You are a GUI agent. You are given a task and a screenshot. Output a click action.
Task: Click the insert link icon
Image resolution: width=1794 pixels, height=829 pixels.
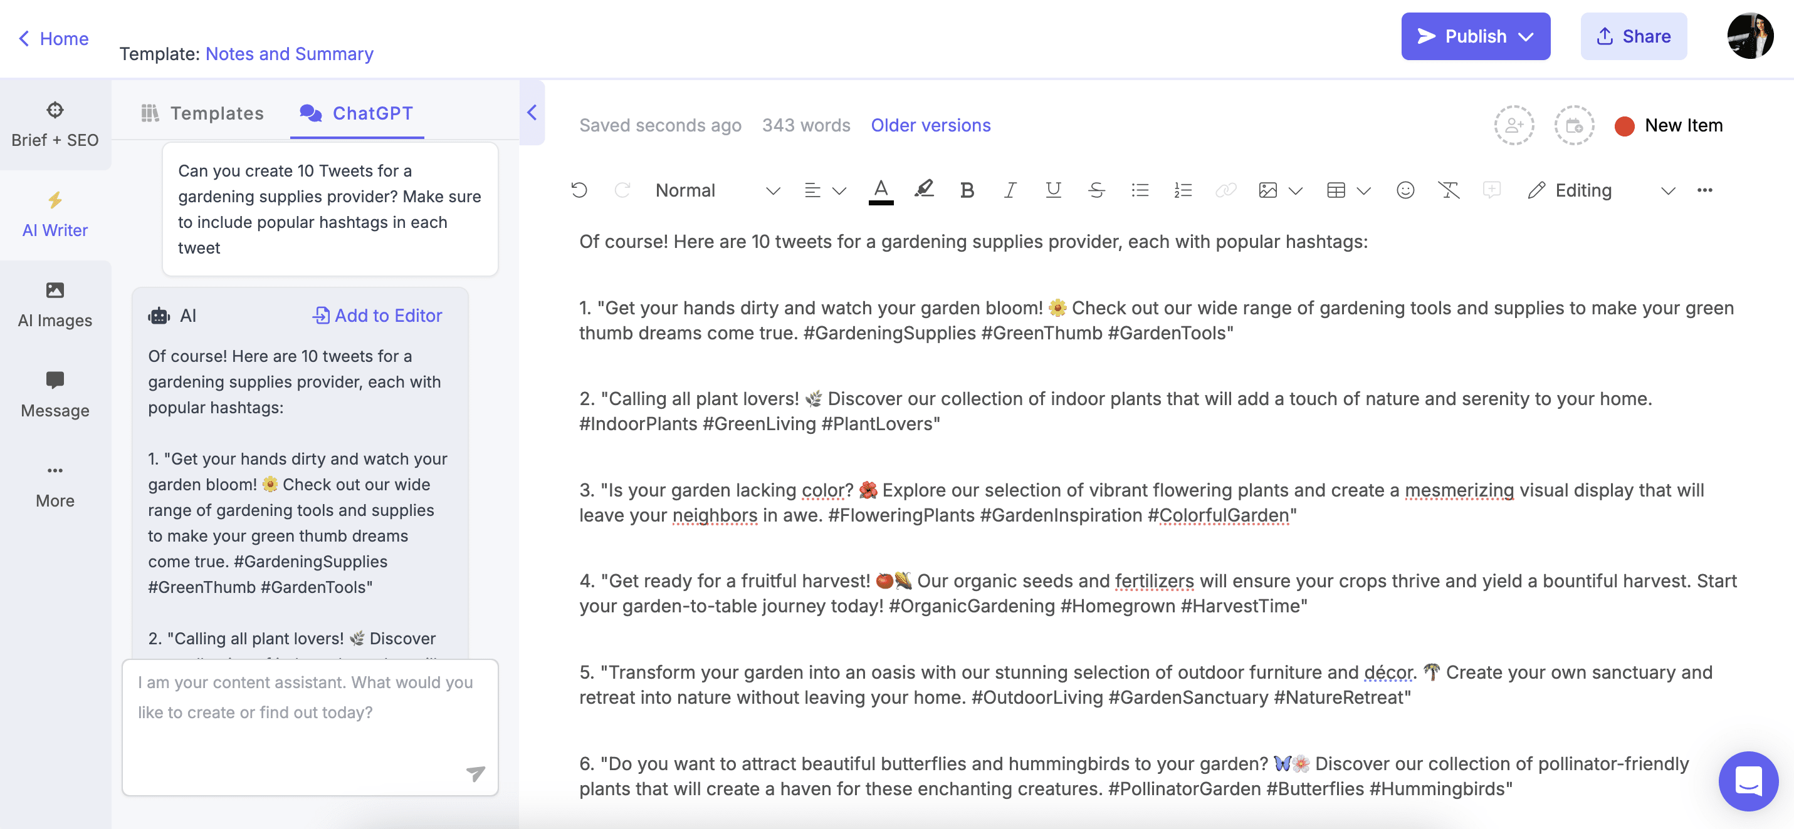1225,190
